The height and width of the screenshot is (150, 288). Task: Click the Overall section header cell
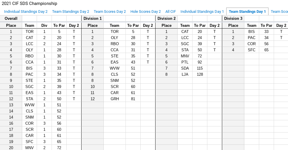pos(11,18)
